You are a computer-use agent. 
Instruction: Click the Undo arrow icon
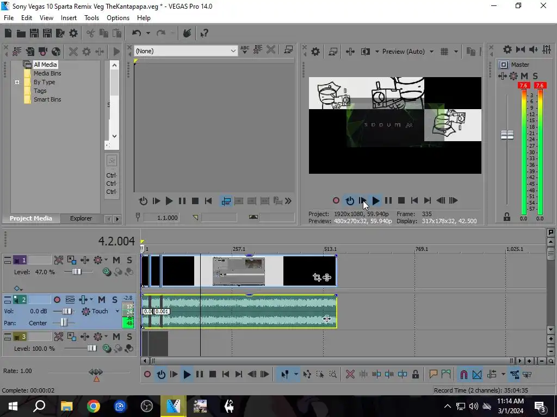[x=137, y=33]
